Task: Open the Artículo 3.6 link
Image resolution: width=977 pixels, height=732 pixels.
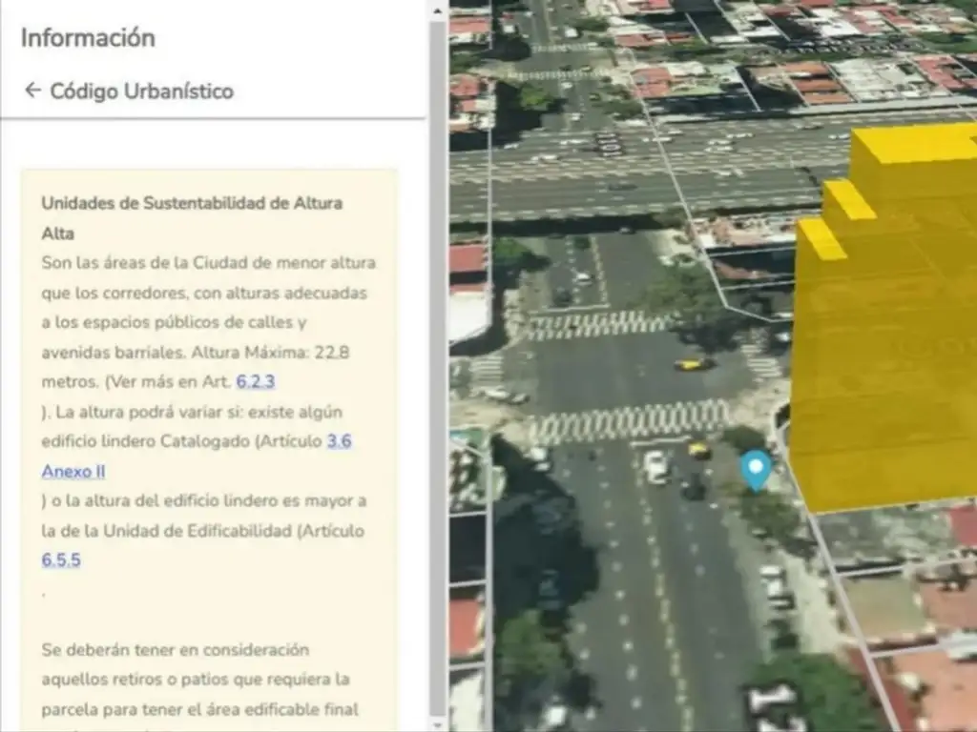Action: tap(339, 442)
